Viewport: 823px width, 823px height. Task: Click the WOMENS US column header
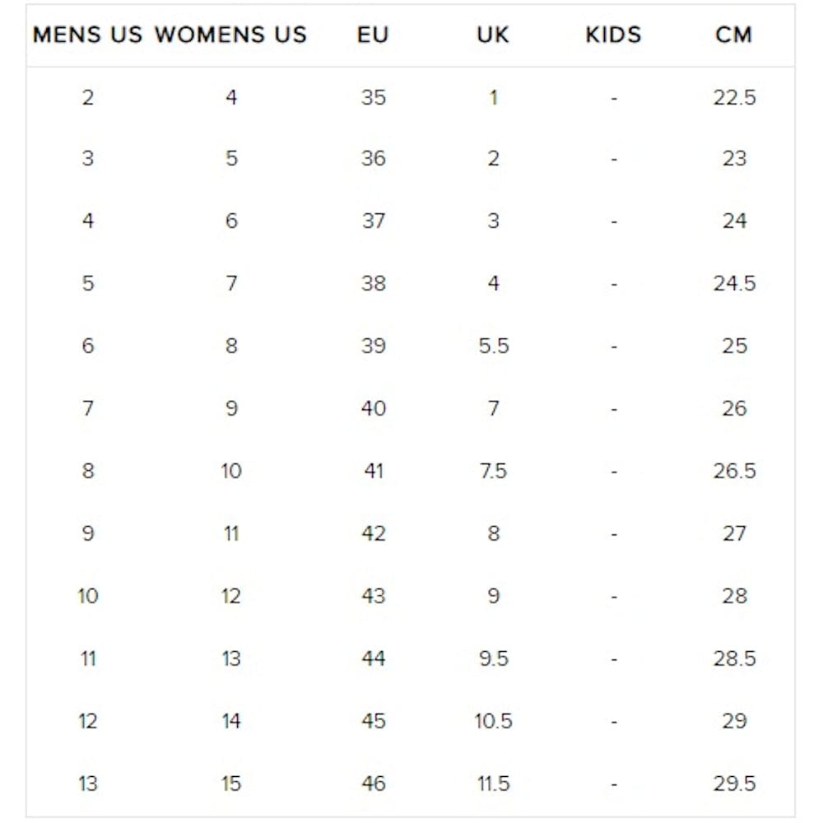point(230,35)
